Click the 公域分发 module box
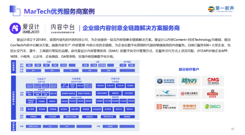 [120, 86]
